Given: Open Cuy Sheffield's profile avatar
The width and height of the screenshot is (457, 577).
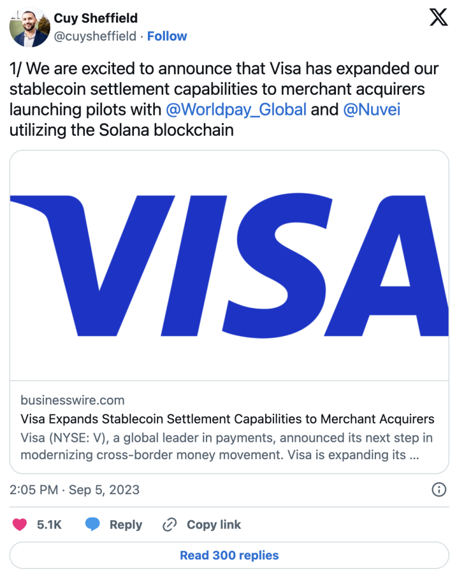Looking at the screenshot, I should [29, 28].
